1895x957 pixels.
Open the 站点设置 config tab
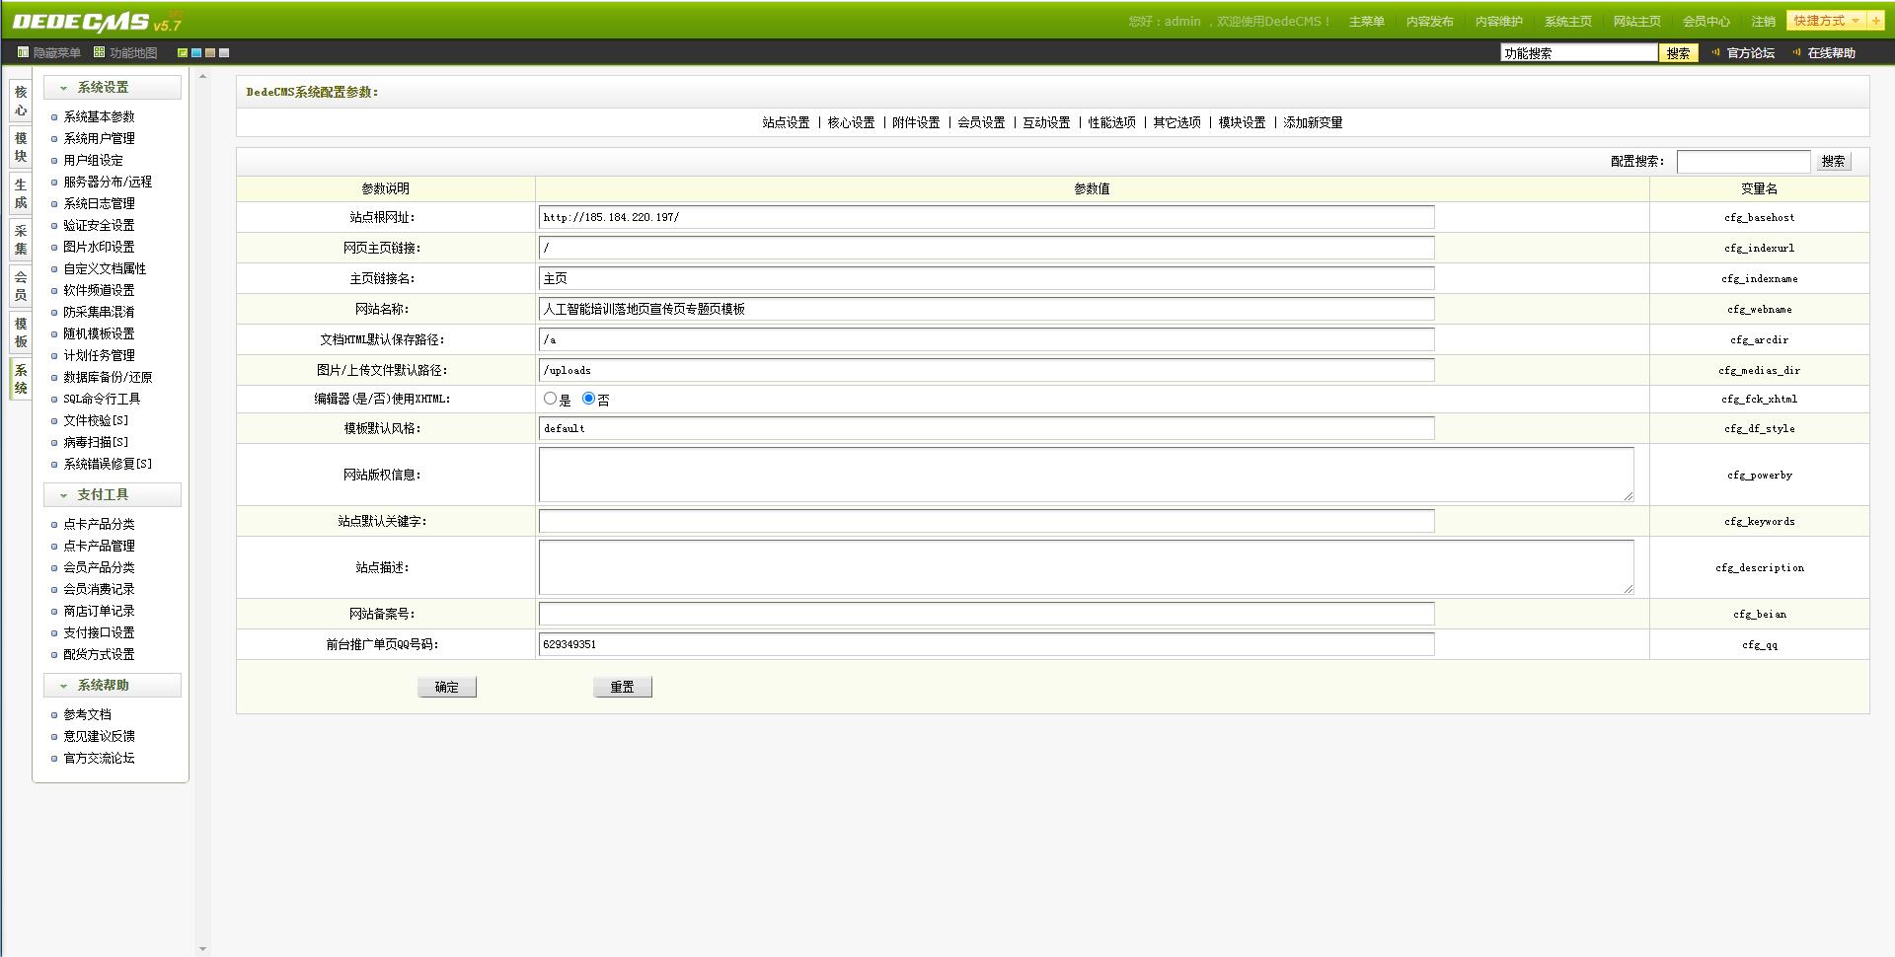pos(786,122)
